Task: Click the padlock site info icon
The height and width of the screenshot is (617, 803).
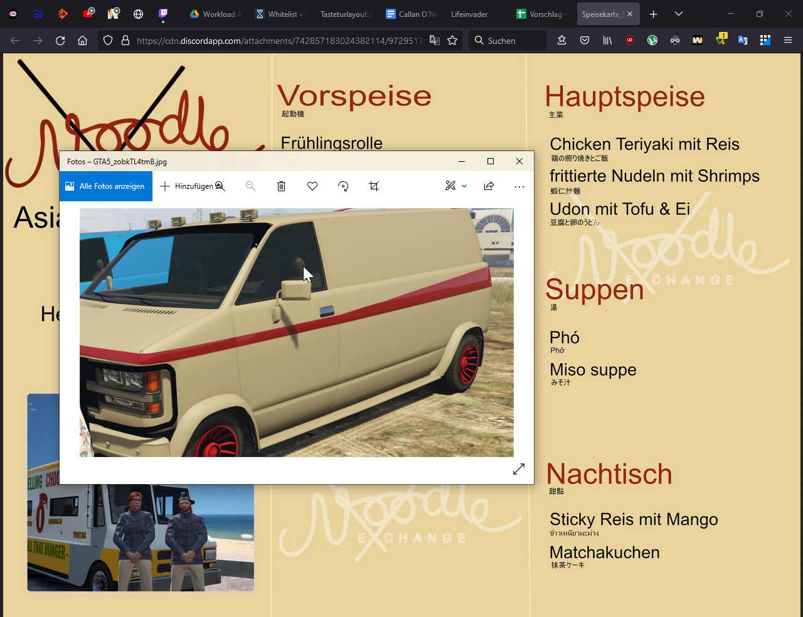Action: tap(125, 41)
